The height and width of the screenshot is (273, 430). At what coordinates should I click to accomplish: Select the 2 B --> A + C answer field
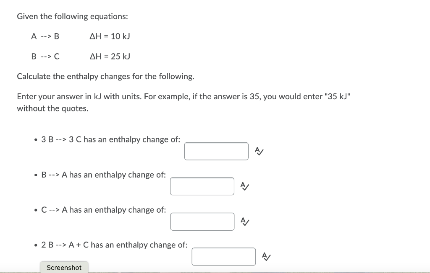coord(224,257)
